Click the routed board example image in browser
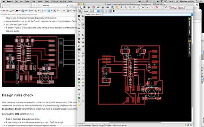Image resolution: width=204 pixels, height=127 pixels. click(38, 61)
